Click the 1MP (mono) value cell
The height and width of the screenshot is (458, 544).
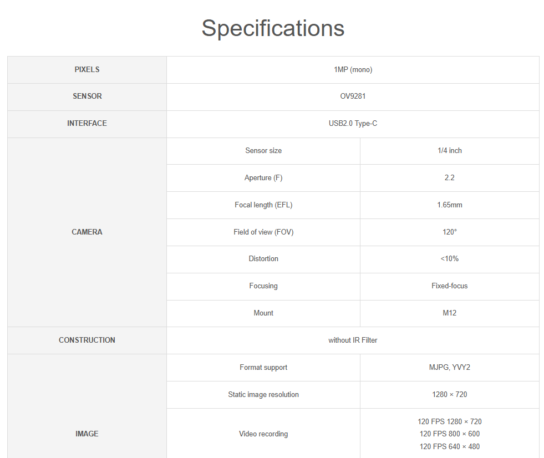click(x=353, y=70)
